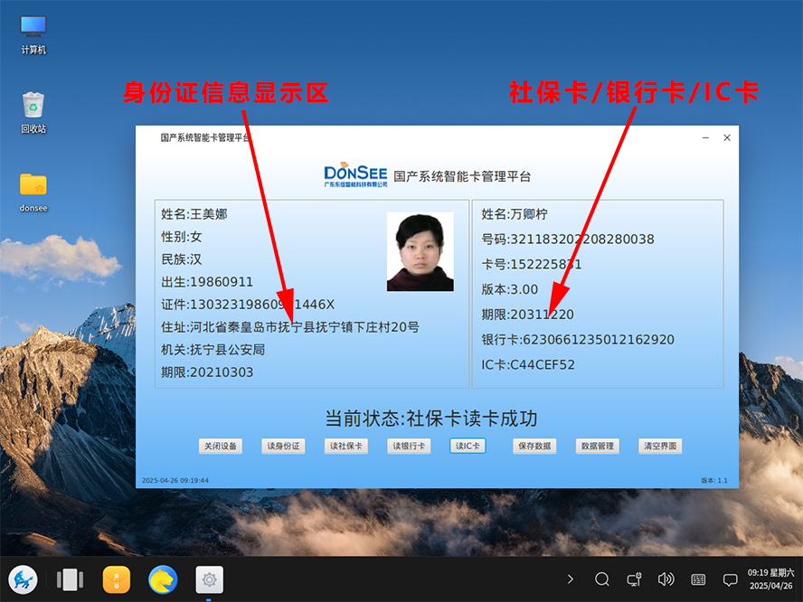Open 数据管理 from the button row
The image size is (803, 602).
click(597, 446)
